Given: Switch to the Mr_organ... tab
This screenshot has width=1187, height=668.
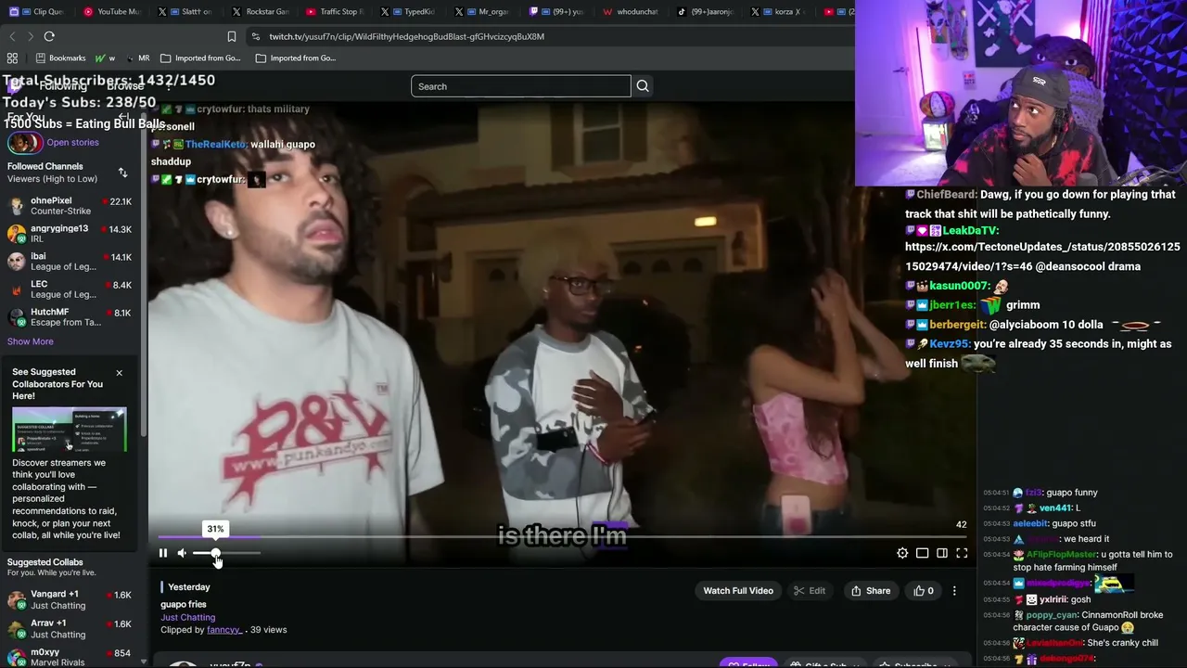Looking at the screenshot, I should point(483,11).
